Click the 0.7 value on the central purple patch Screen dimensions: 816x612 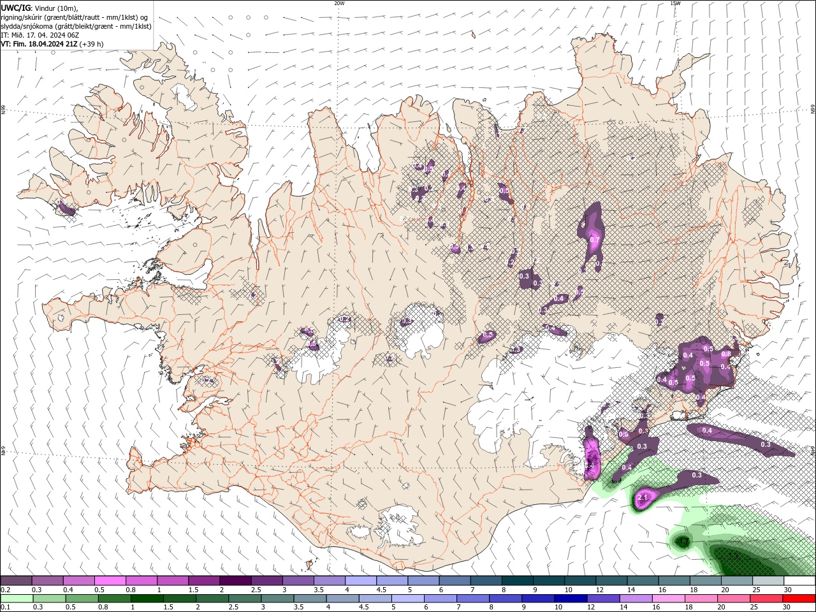(x=595, y=240)
